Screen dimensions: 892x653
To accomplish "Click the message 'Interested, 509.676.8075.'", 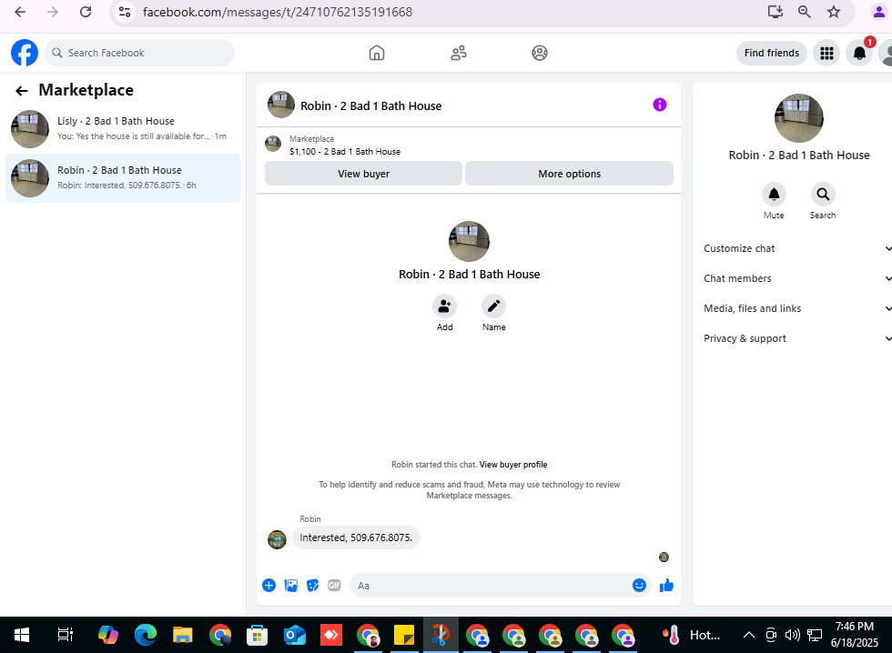I will (x=356, y=537).
